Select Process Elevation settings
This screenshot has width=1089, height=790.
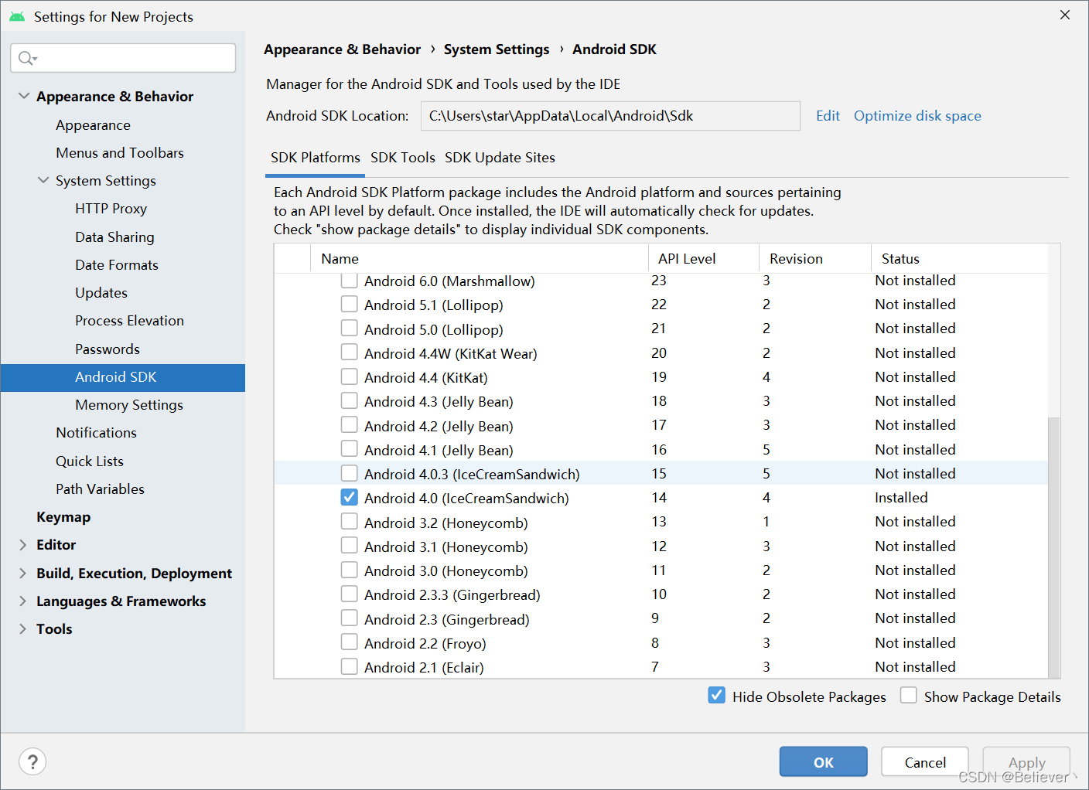coord(129,321)
